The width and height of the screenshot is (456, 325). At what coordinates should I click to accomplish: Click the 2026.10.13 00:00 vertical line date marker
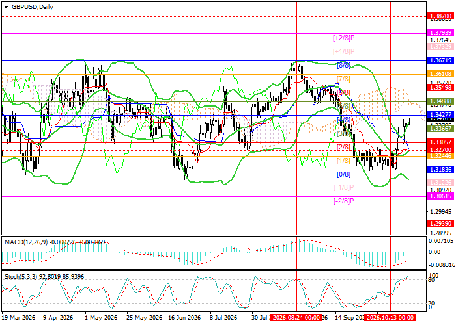[x=390, y=317]
